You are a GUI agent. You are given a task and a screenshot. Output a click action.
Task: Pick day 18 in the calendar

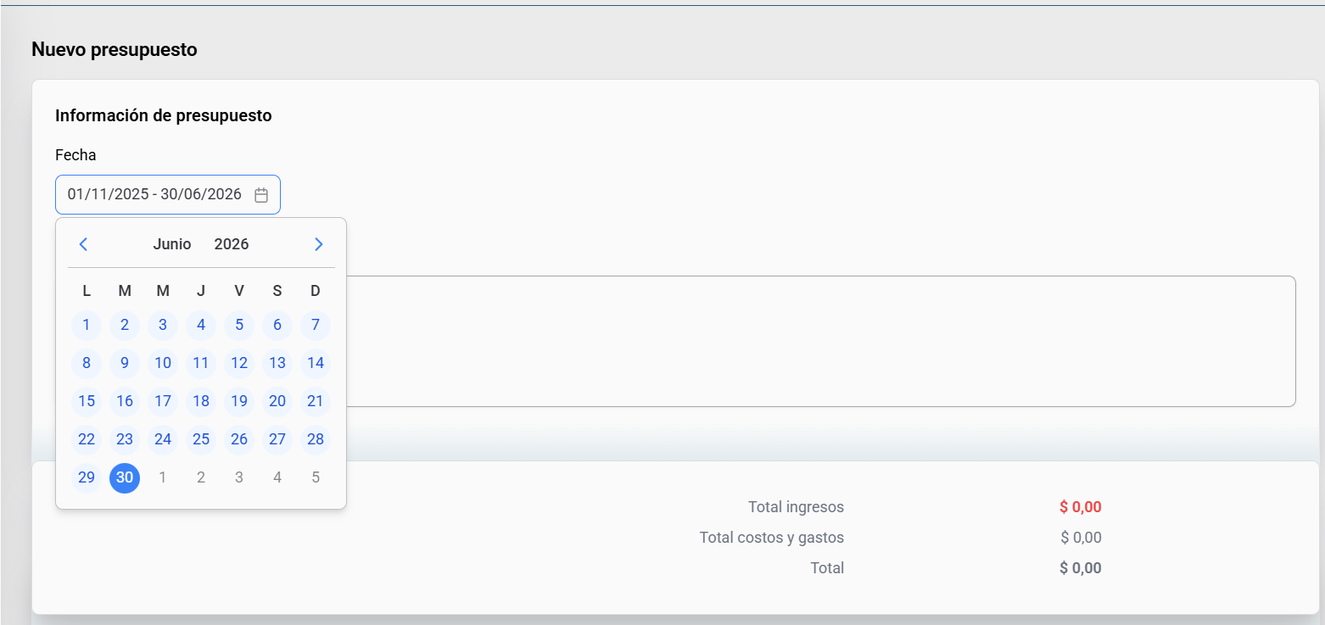201,401
